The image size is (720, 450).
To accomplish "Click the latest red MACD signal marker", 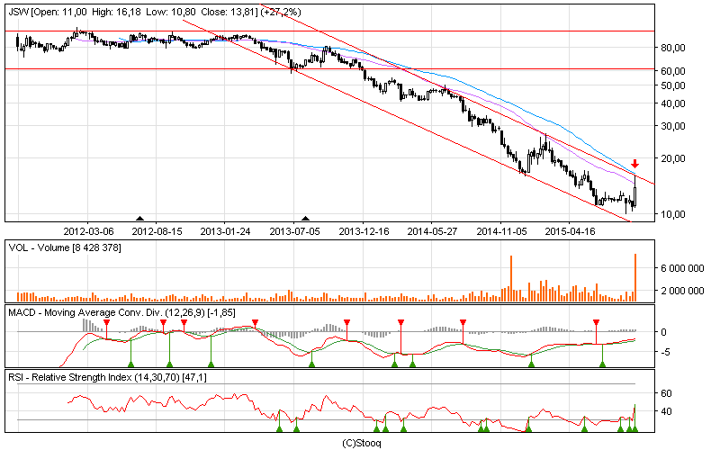I will pos(596,323).
